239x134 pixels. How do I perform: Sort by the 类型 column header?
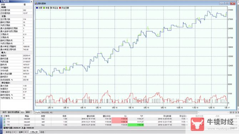(x=43, y=116)
